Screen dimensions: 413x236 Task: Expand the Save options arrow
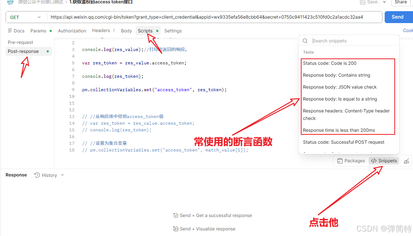click(x=384, y=2)
